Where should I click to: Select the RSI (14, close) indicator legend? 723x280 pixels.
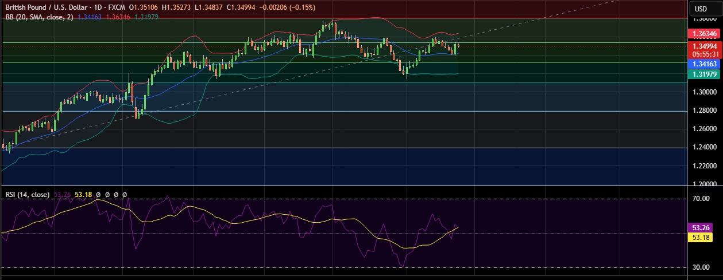(27, 195)
